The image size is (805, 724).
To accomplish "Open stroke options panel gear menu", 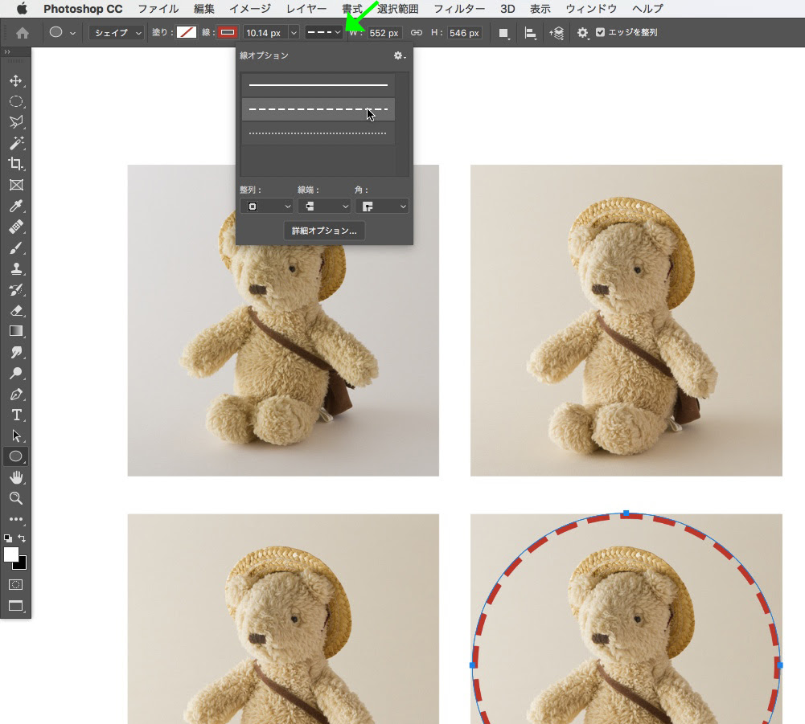I will point(400,55).
